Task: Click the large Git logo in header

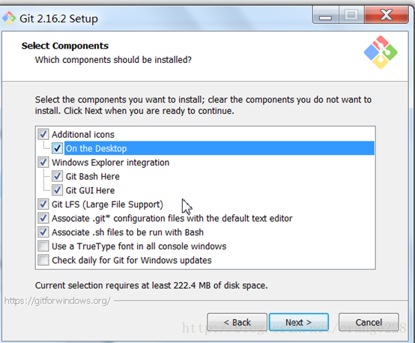Action: click(x=381, y=52)
